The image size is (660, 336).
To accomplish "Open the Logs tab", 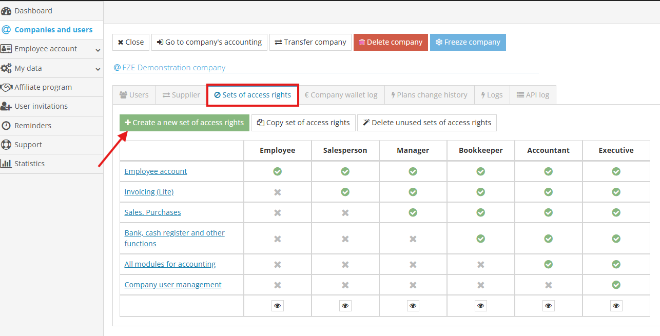I will (x=492, y=94).
